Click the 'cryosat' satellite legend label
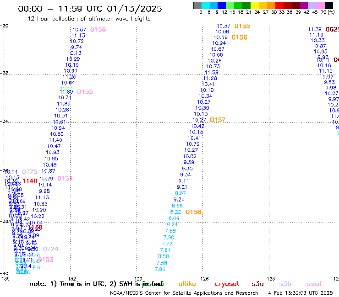 (x=227, y=284)
